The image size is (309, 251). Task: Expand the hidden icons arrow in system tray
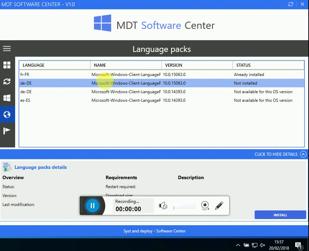(x=238, y=245)
